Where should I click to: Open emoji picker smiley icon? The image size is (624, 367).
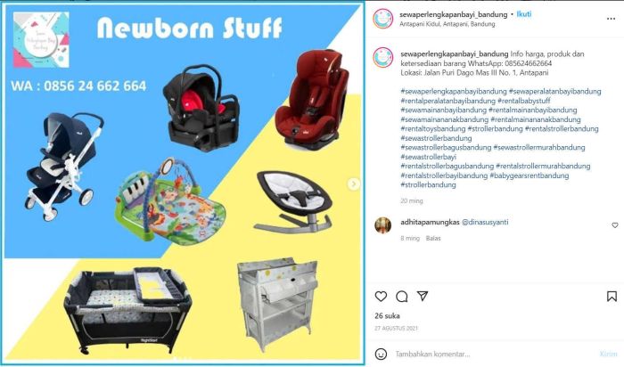pos(381,354)
